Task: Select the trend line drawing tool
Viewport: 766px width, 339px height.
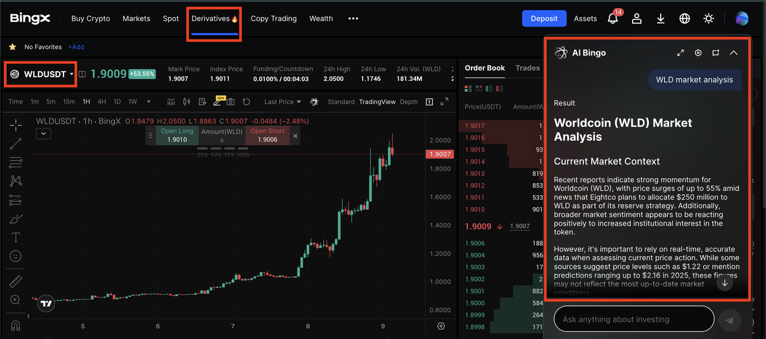Action: click(16, 143)
